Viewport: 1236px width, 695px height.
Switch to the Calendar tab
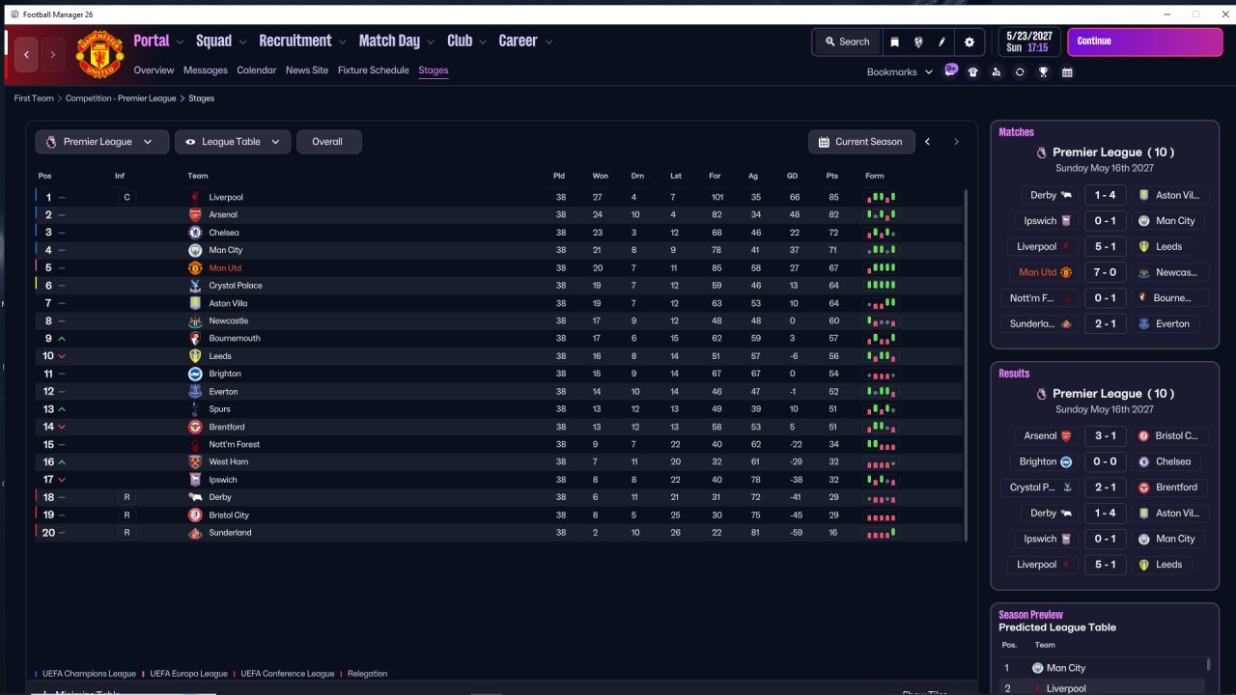point(257,70)
